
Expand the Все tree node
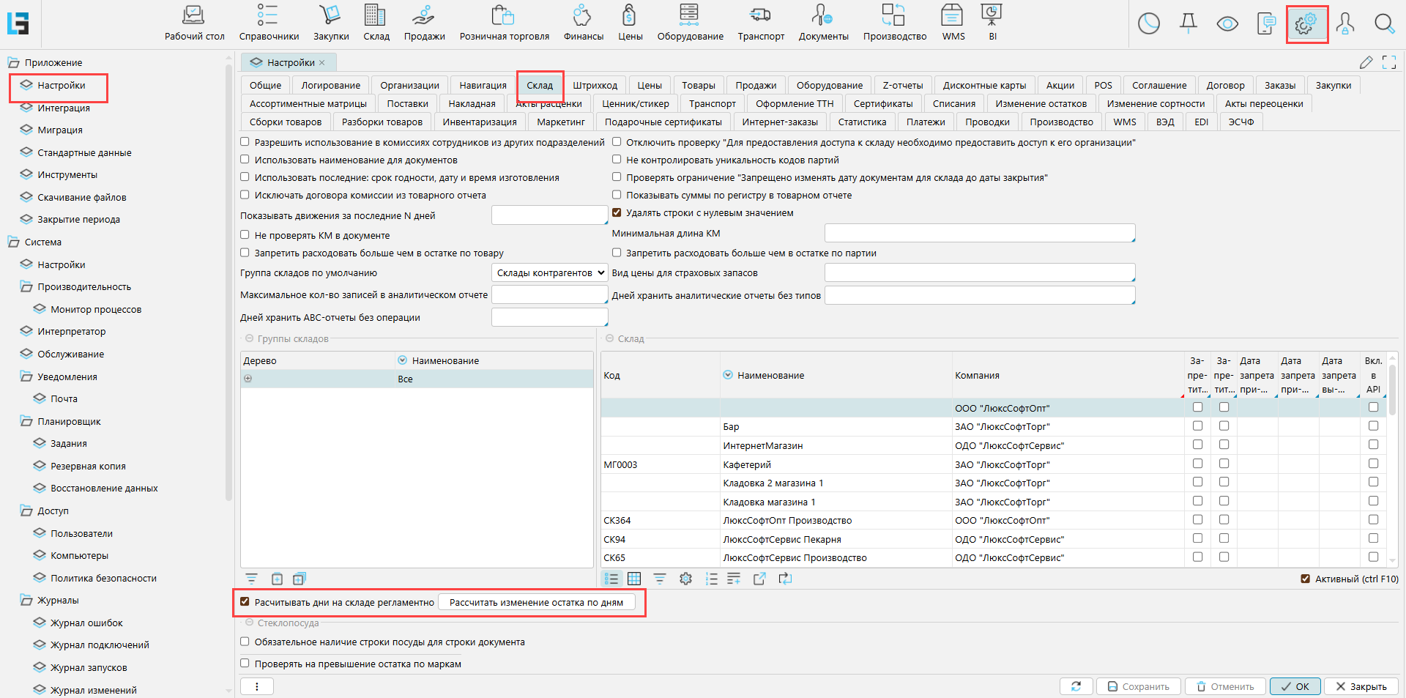[248, 379]
